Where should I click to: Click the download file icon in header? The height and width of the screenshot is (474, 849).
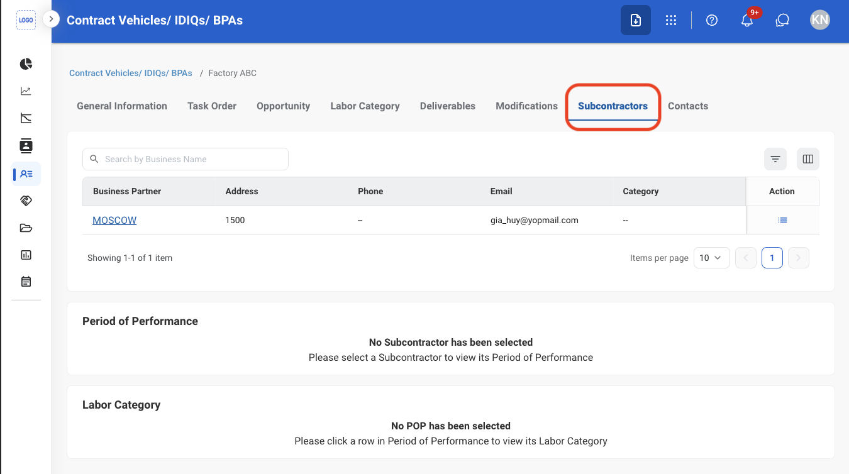click(636, 20)
